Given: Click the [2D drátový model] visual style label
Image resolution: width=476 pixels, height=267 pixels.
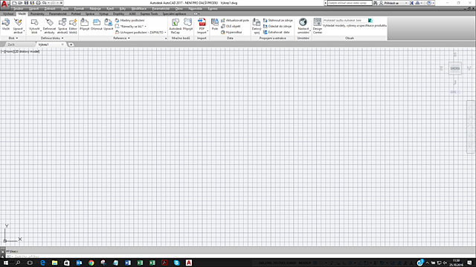Looking at the screenshot, I should pos(27,52).
